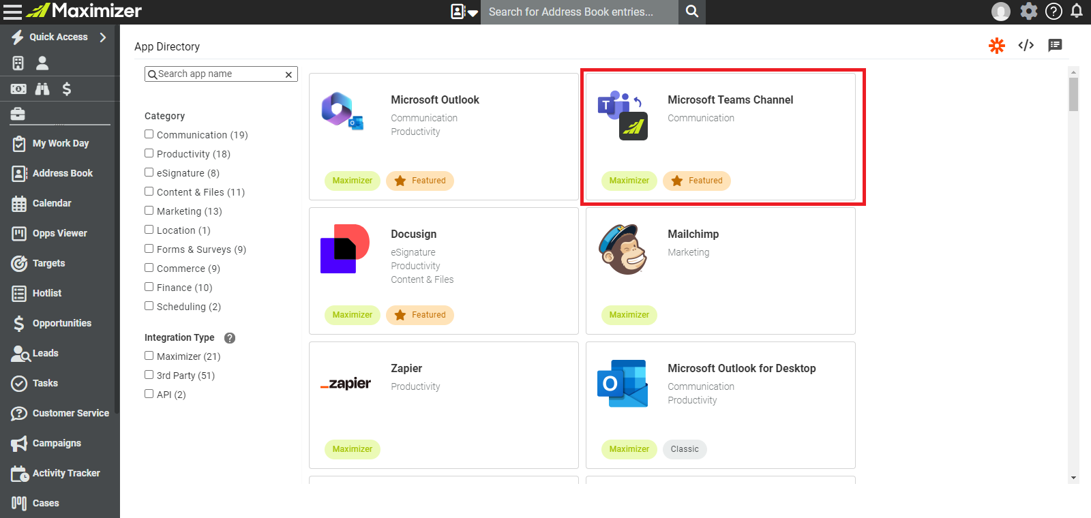Focus the Search app name field
This screenshot has height=518, width=1091.
pyautogui.click(x=220, y=74)
